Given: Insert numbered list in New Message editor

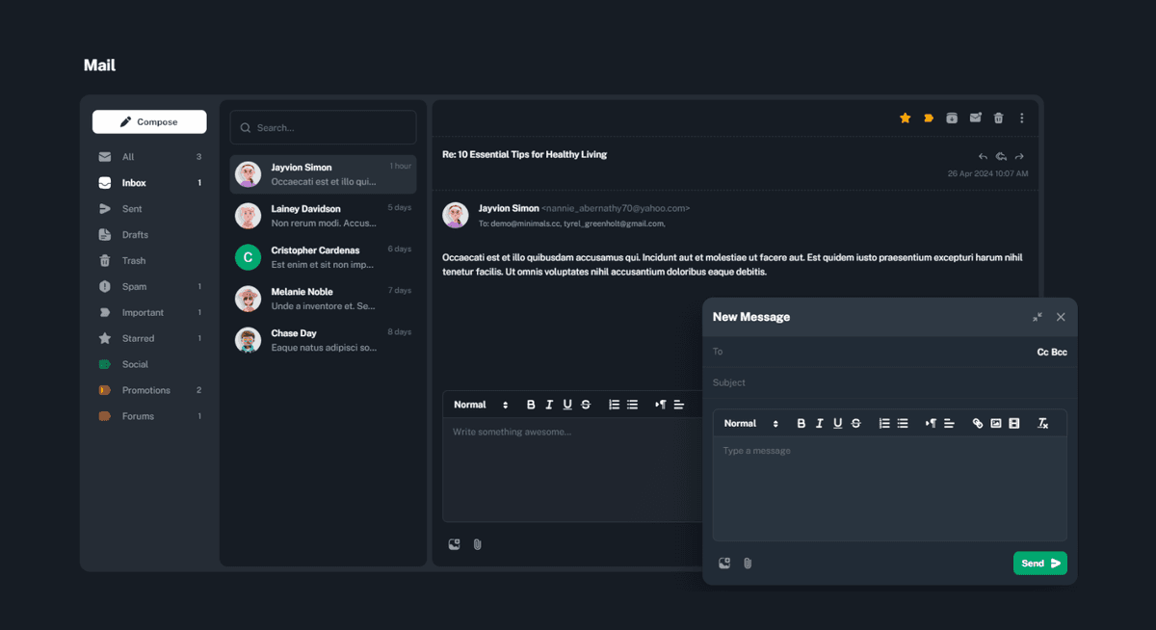Looking at the screenshot, I should tap(883, 424).
